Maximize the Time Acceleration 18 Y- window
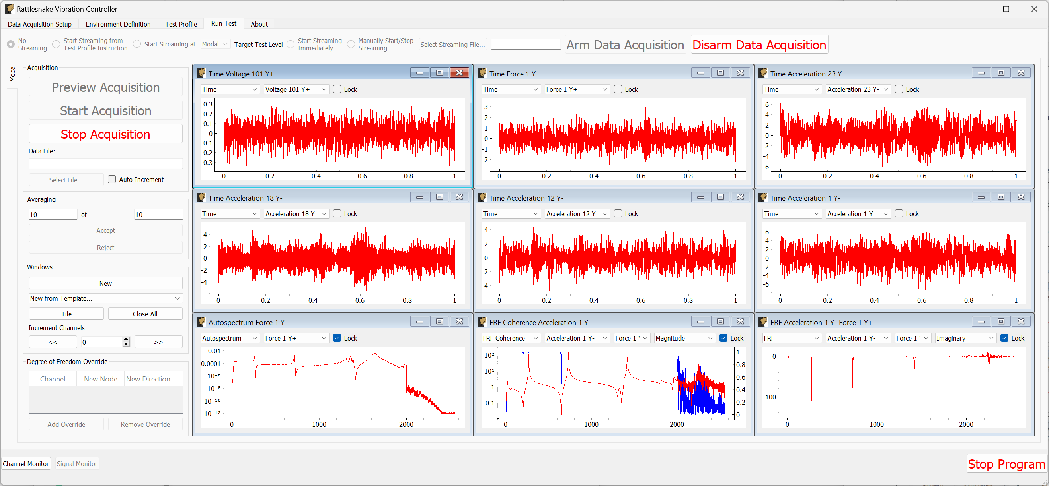The image size is (1049, 486). click(439, 197)
